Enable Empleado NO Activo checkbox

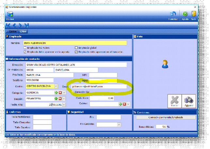[25, 48]
